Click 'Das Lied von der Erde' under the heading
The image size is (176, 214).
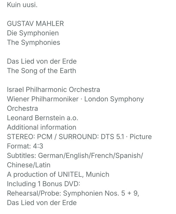pos(42,61)
